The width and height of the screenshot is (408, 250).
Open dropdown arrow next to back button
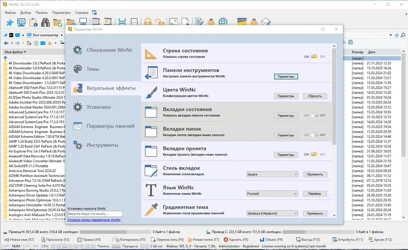pos(12,43)
